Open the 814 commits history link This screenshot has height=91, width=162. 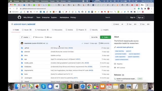(104, 43)
